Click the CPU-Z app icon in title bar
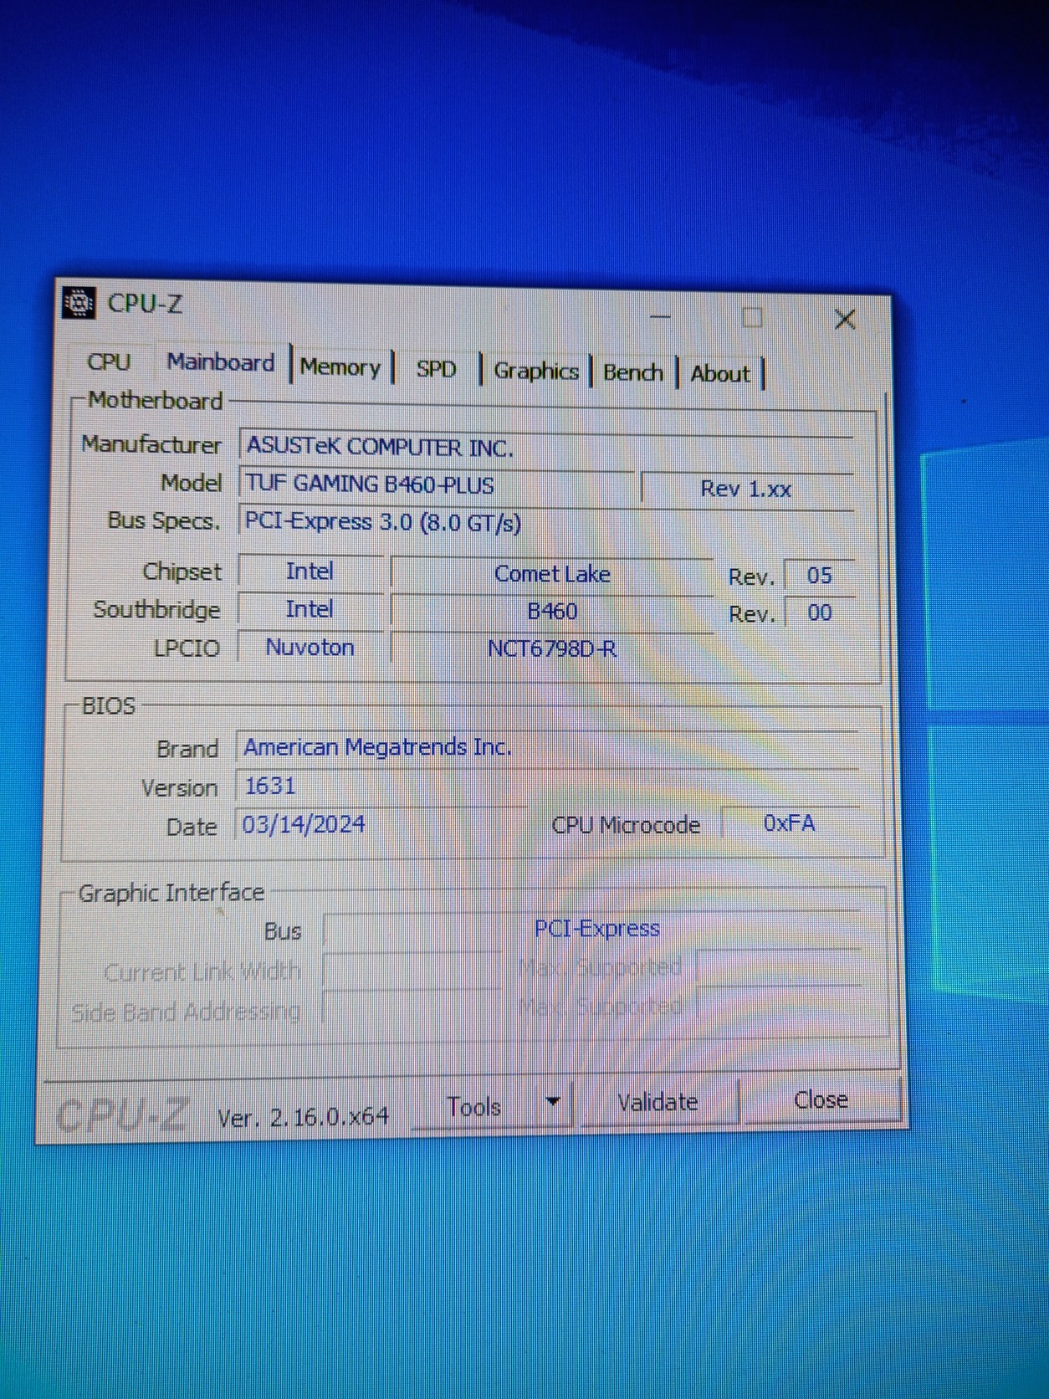The image size is (1049, 1399). pyautogui.click(x=79, y=303)
